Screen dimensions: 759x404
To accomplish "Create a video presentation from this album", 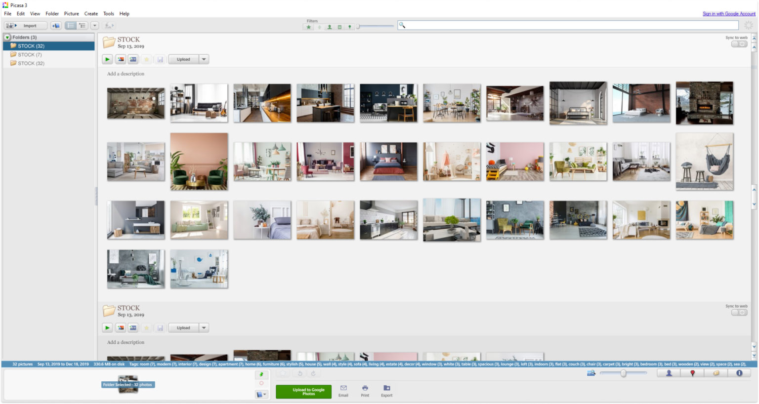I will point(132,59).
